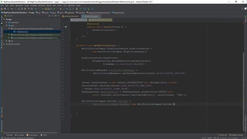The width and height of the screenshot is (247, 139).
Task: Open the app run configuration dropdown
Action: [49, 9]
